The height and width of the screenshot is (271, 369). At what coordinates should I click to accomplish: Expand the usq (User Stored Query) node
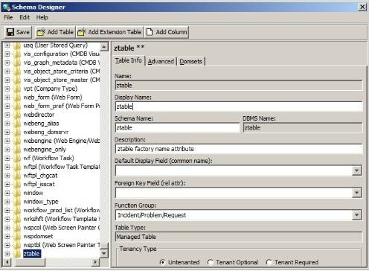[7, 45]
